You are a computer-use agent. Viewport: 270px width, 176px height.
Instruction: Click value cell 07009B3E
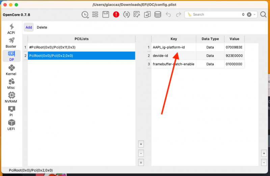[234, 47]
